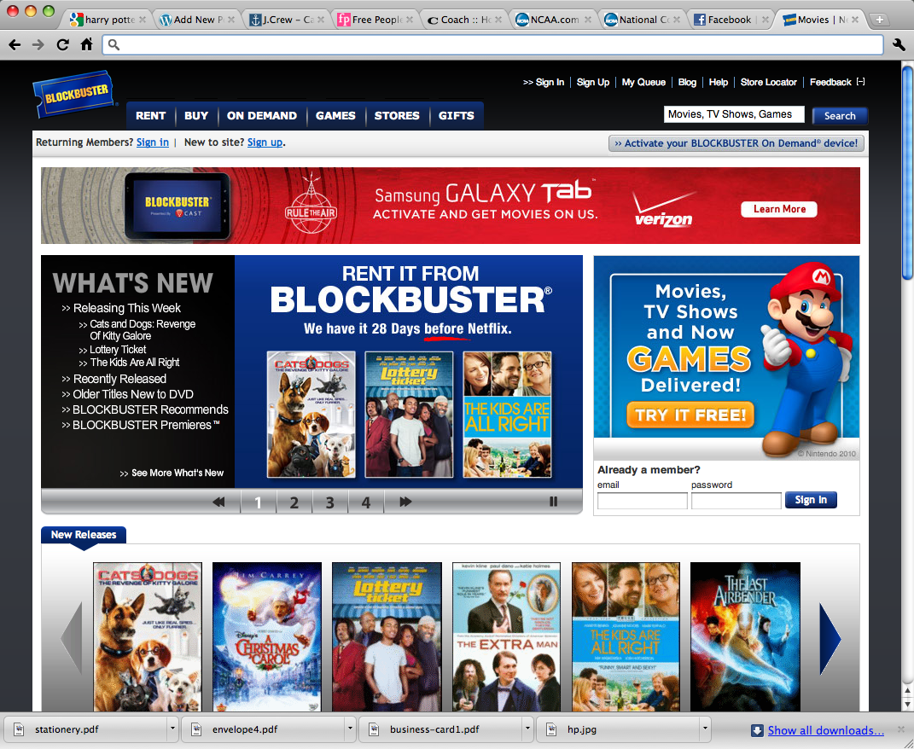This screenshot has height=749, width=914.
Task: Switch to the J.Crew browser tab
Action: (287, 20)
